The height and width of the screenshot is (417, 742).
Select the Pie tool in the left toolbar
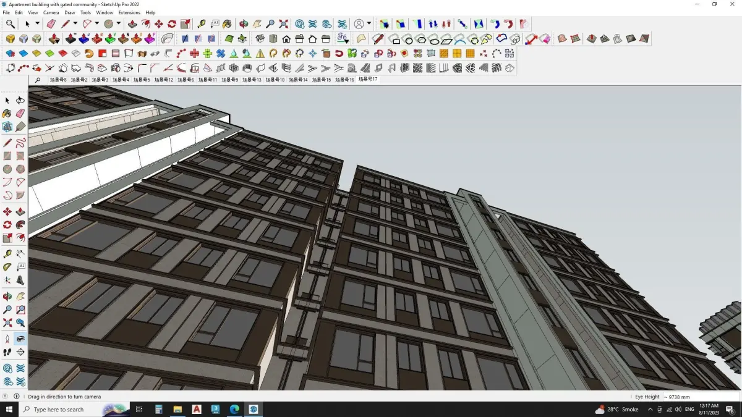pyautogui.click(x=20, y=196)
